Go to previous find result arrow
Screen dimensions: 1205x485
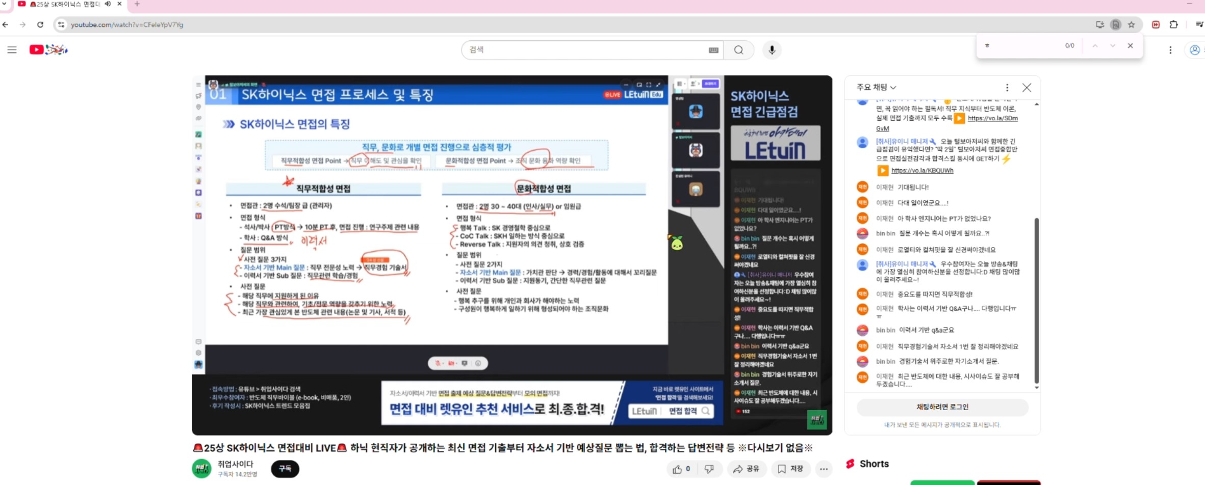tap(1095, 46)
